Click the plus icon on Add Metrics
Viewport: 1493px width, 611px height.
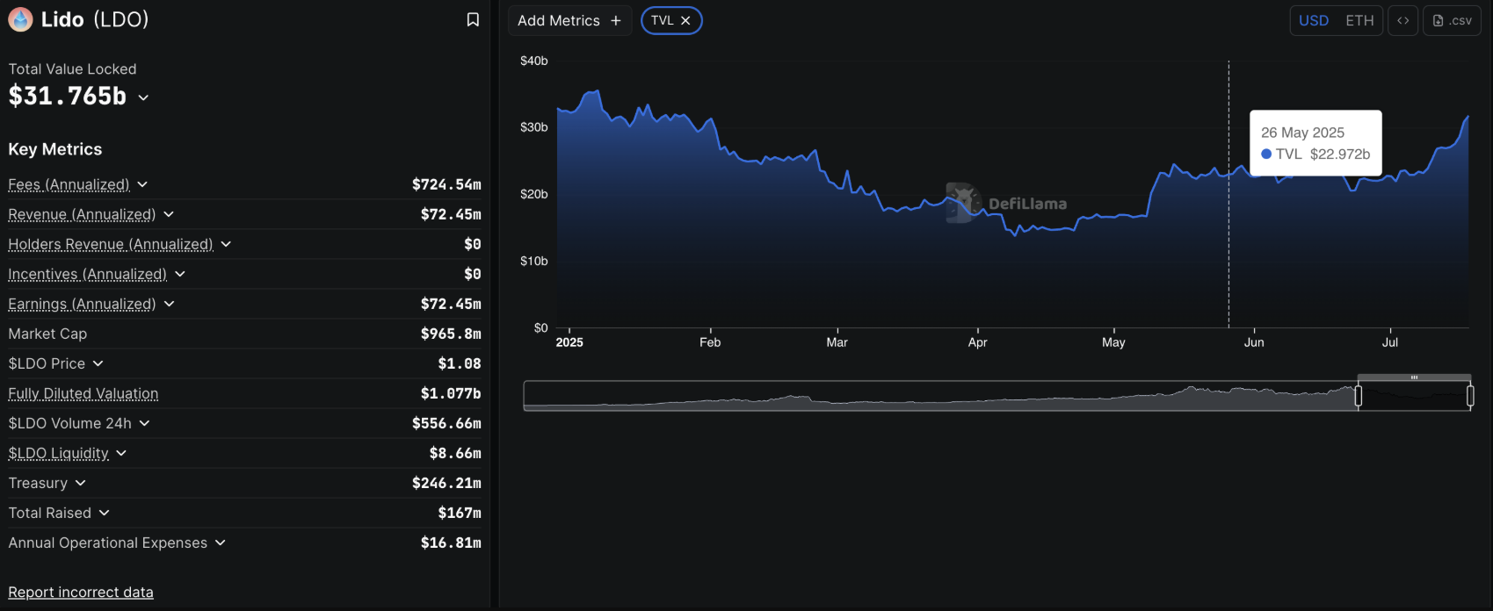pyautogui.click(x=616, y=20)
